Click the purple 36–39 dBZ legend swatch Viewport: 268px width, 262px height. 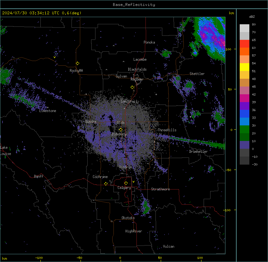click(x=244, y=106)
